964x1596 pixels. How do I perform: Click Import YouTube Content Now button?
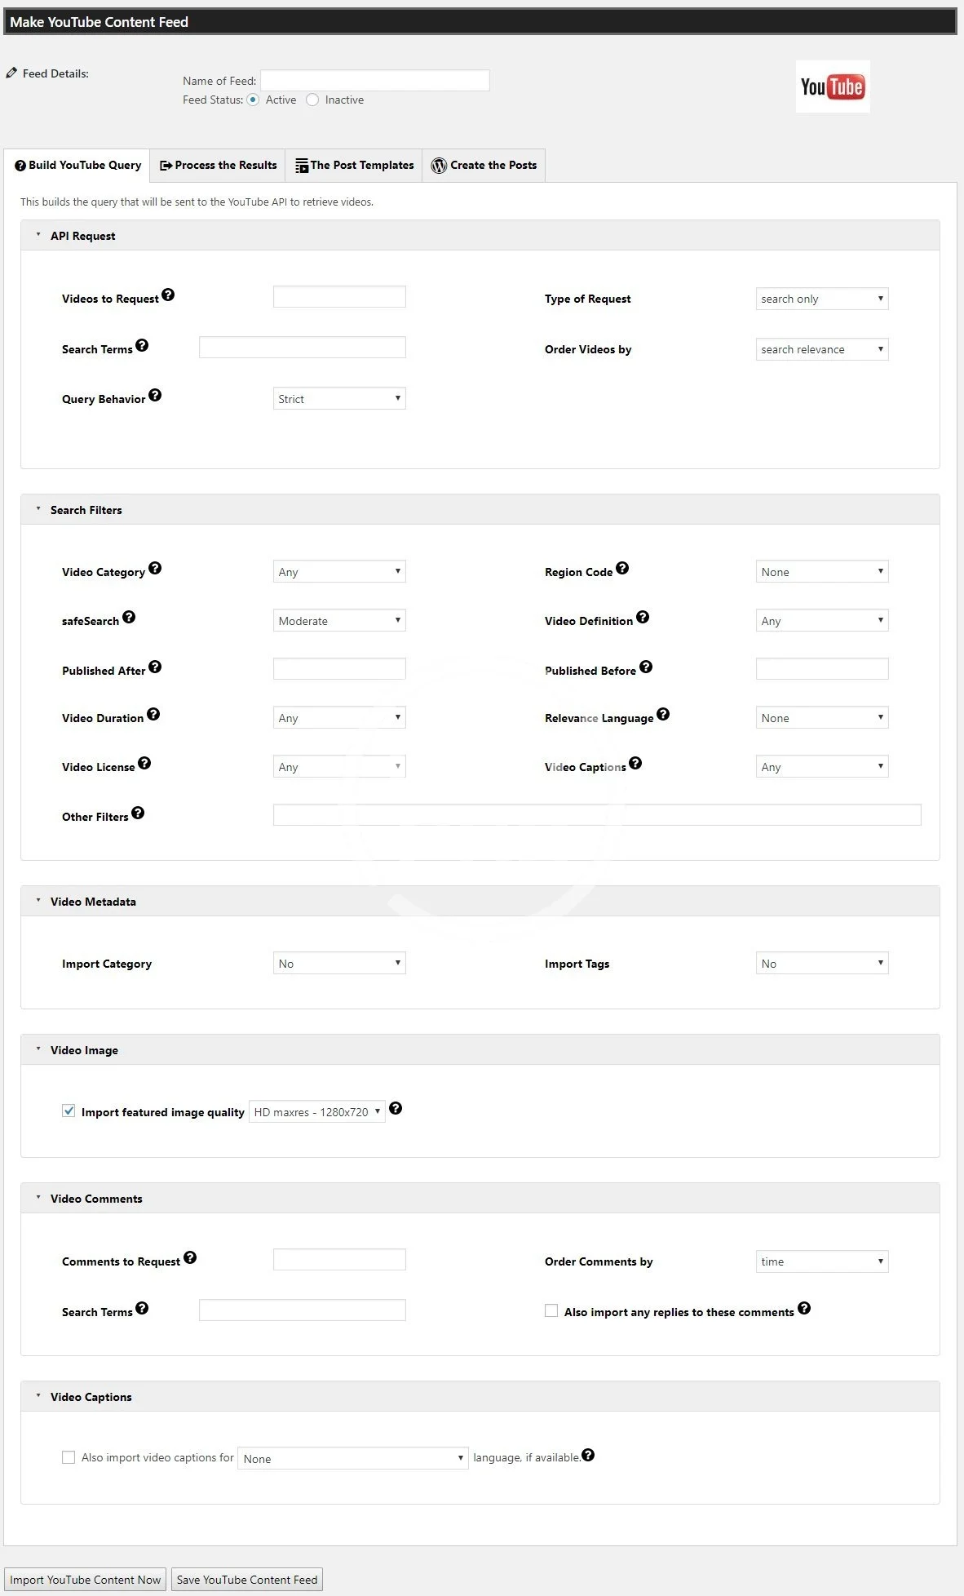[85, 1580]
